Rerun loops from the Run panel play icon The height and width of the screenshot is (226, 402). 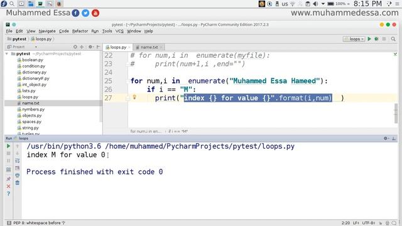point(8,146)
